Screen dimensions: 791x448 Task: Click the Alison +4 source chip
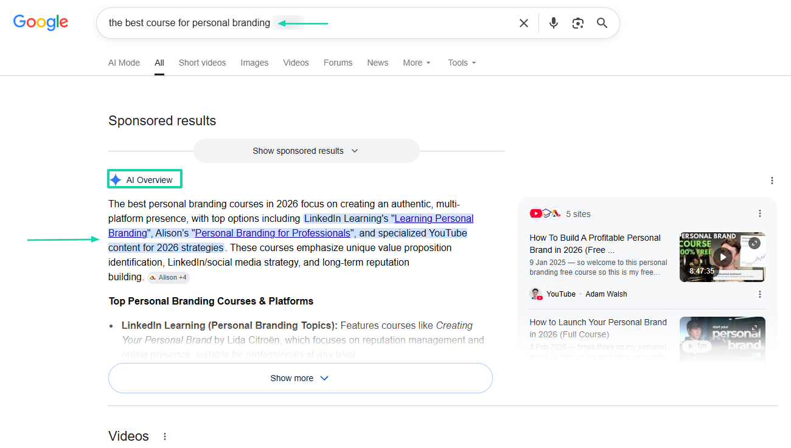[x=169, y=277]
